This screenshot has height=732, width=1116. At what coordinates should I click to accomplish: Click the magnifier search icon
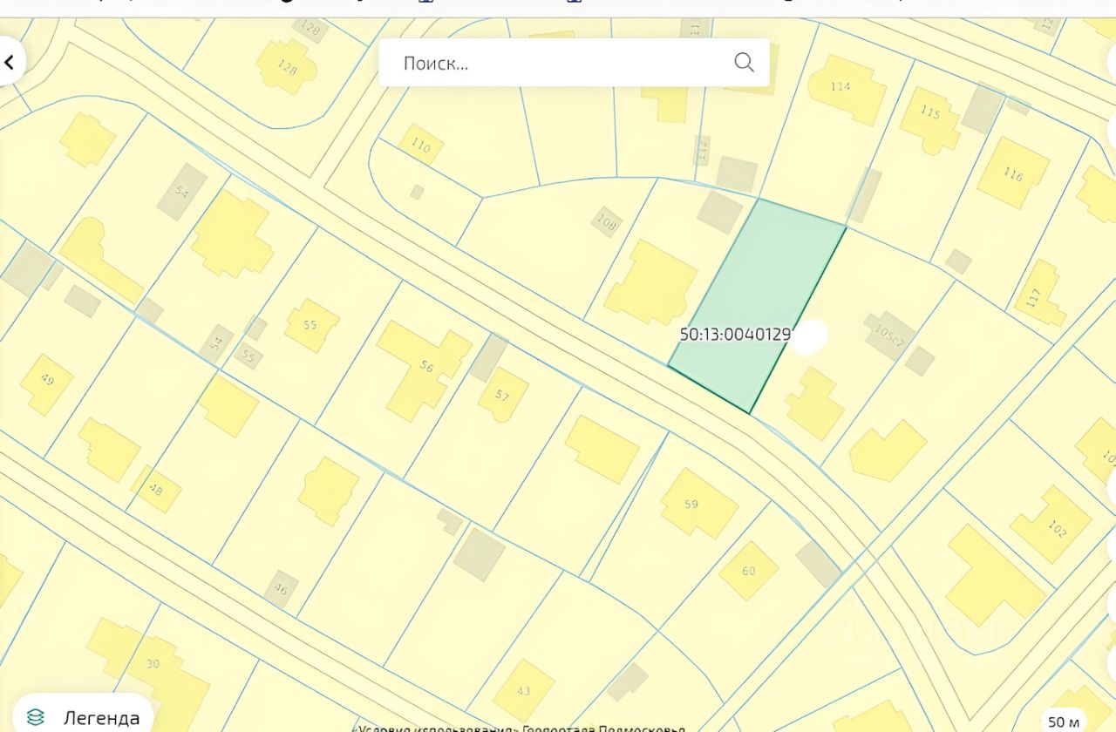coord(744,62)
